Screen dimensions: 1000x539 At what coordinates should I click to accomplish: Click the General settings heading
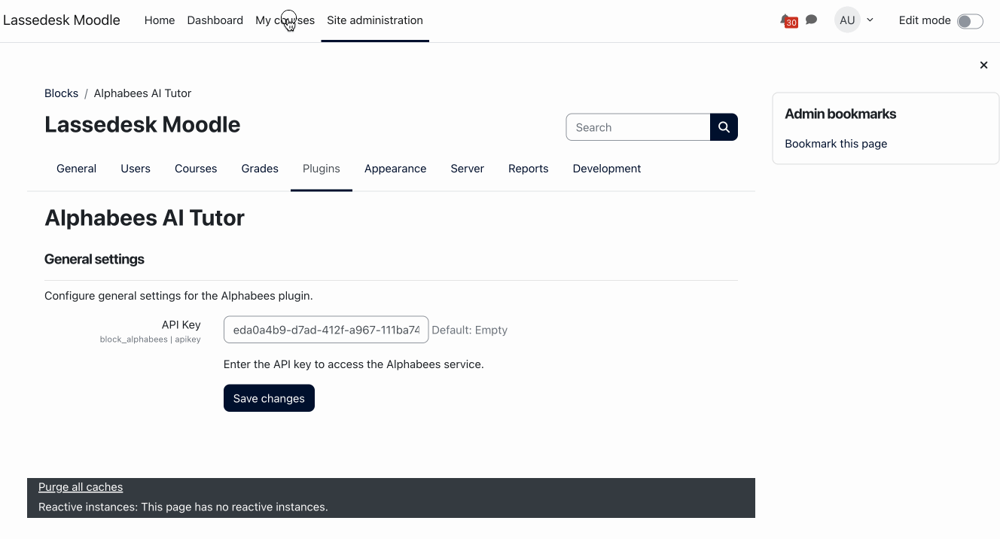click(x=94, y=259)
